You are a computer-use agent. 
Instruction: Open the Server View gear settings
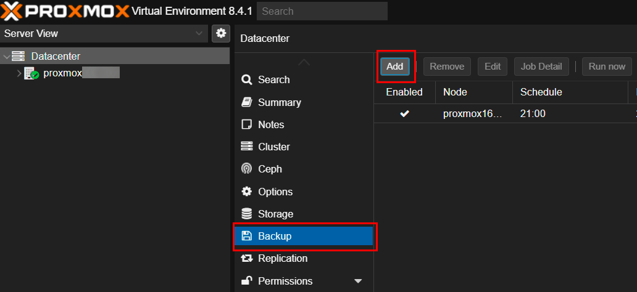(221, 33)
